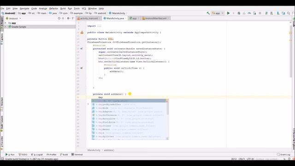Image resolution: width=295 pixels, height=166 pixels.
Task: Click the tool window toggle at status bar corner
Action: 2,159
